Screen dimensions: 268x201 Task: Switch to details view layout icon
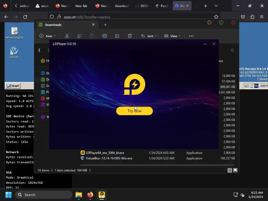[230, 170]
